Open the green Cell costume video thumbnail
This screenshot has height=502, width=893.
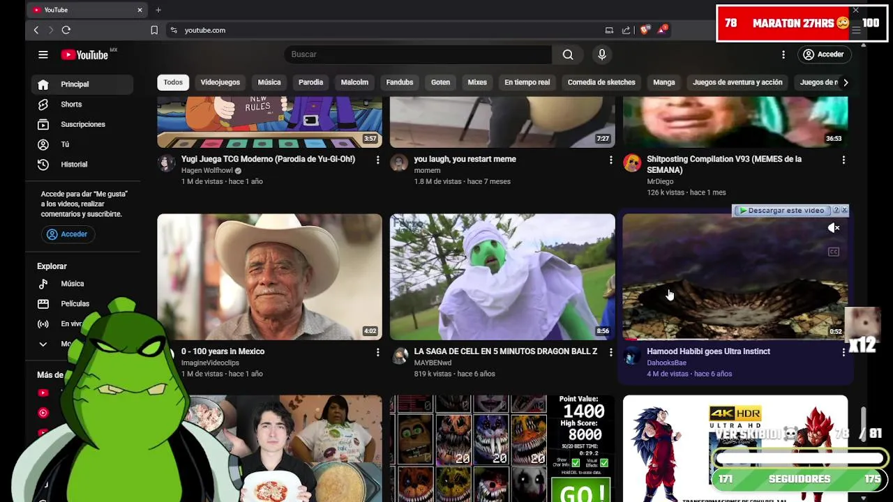[502, 277]
